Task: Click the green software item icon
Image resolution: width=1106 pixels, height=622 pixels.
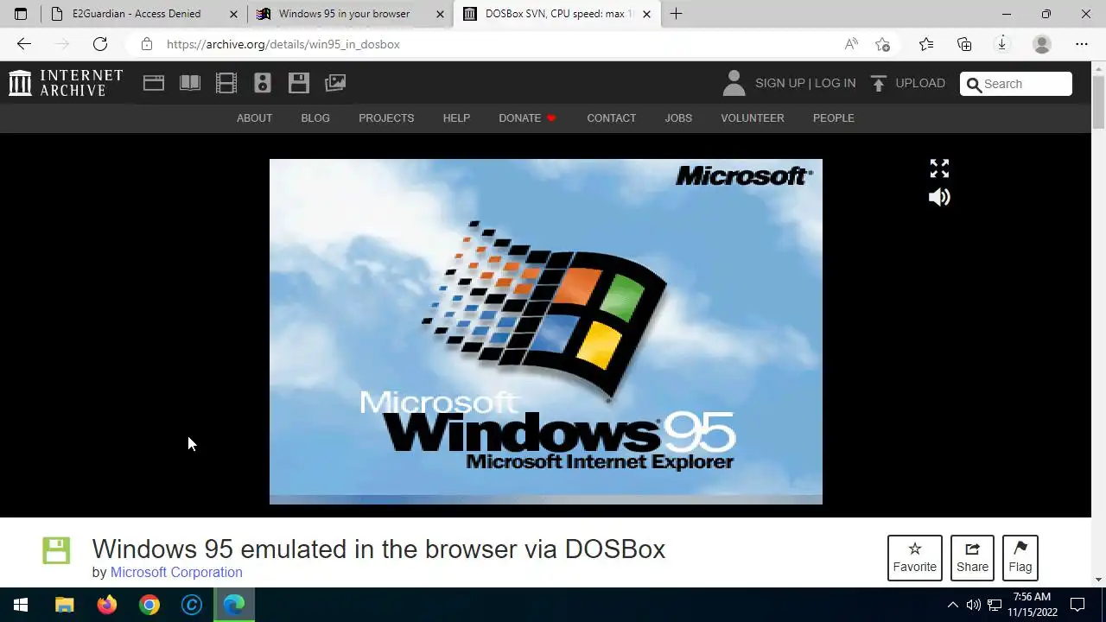Action: pos(56,550)
